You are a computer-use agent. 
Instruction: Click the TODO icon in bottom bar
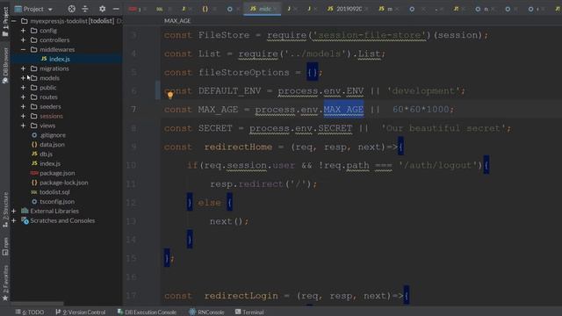(x=18, y=312)
